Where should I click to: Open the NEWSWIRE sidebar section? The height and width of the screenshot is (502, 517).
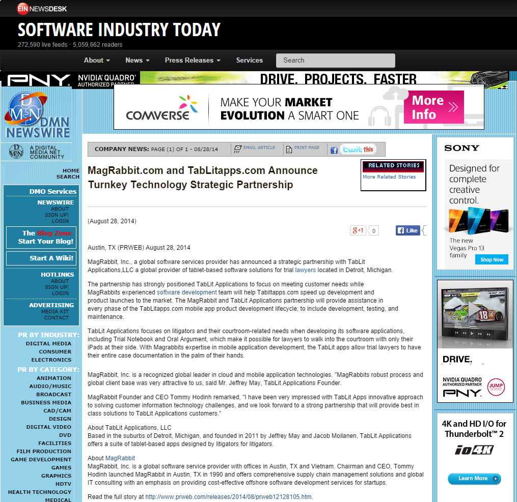point(56,202)
